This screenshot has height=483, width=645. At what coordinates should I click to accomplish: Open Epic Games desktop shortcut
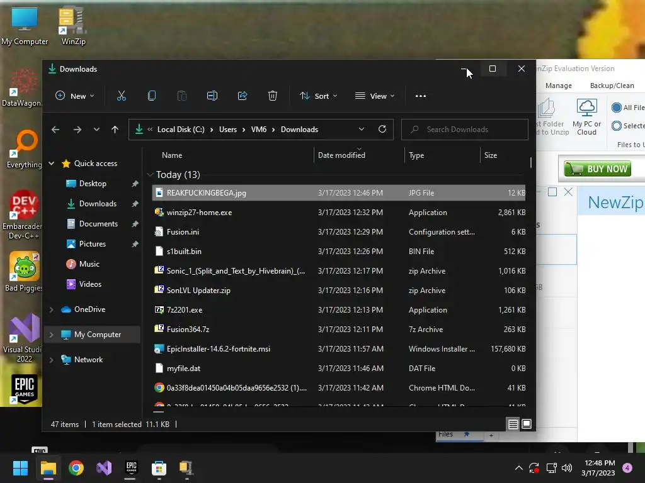coord(25,389)
